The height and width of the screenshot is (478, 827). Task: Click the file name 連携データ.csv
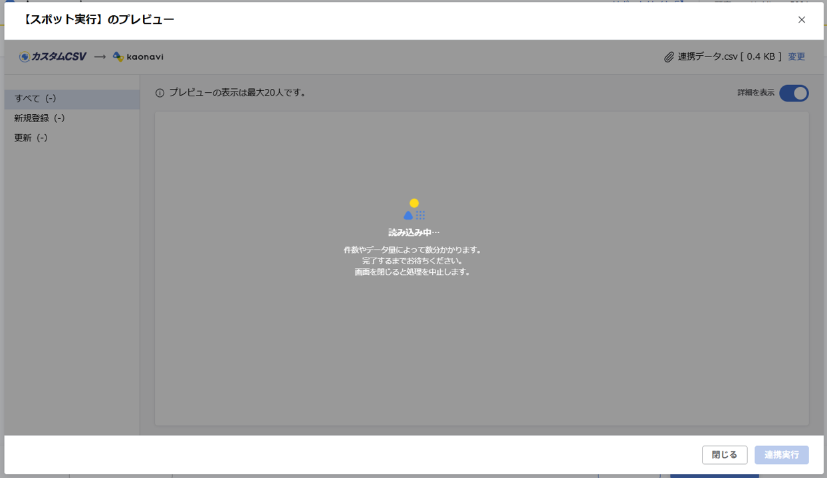tap(707, 57)
